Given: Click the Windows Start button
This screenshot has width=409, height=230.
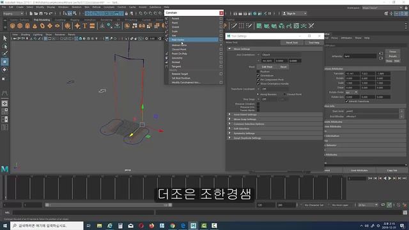Looking at the screenshot, I should tap(5, 226).
